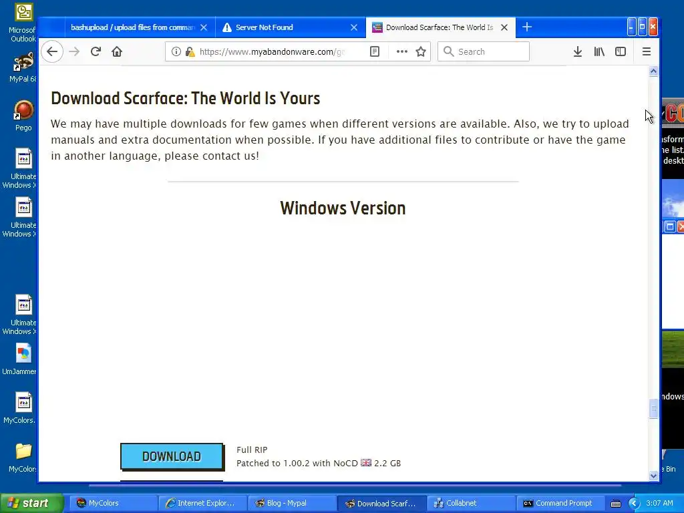Expand hidden system tray icons arrow

pos(634,504)
